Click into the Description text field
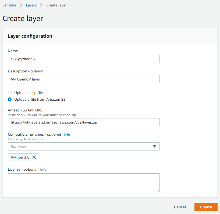This screenshot has height=214, width=220. click(x=84, y=79)
